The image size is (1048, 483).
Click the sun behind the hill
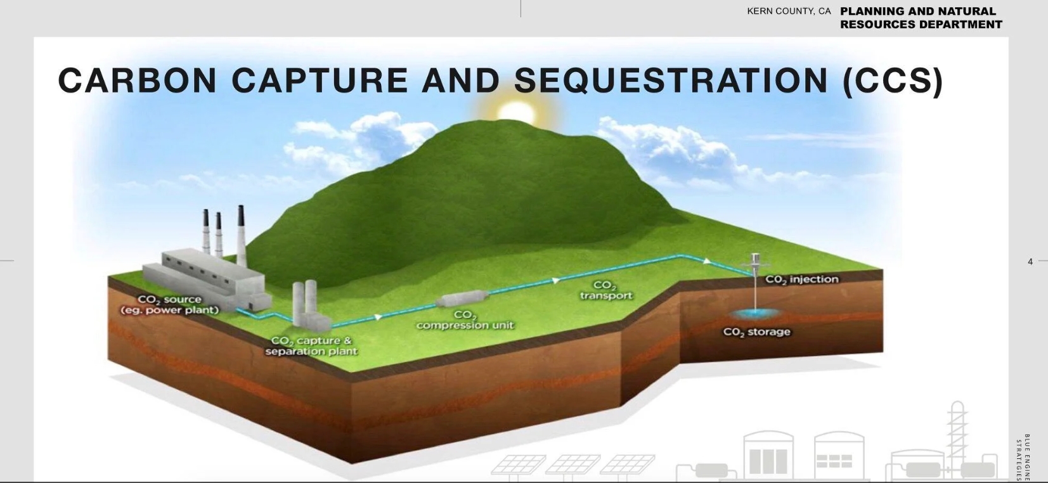coord(517,112)
